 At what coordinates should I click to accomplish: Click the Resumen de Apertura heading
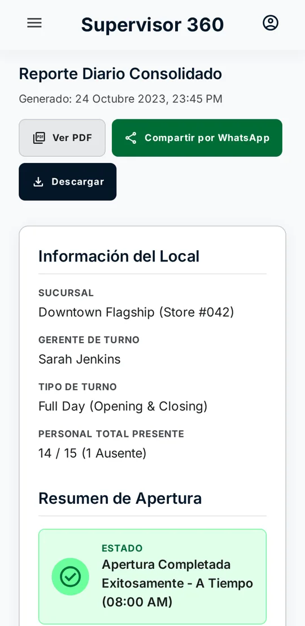(120, 498)
